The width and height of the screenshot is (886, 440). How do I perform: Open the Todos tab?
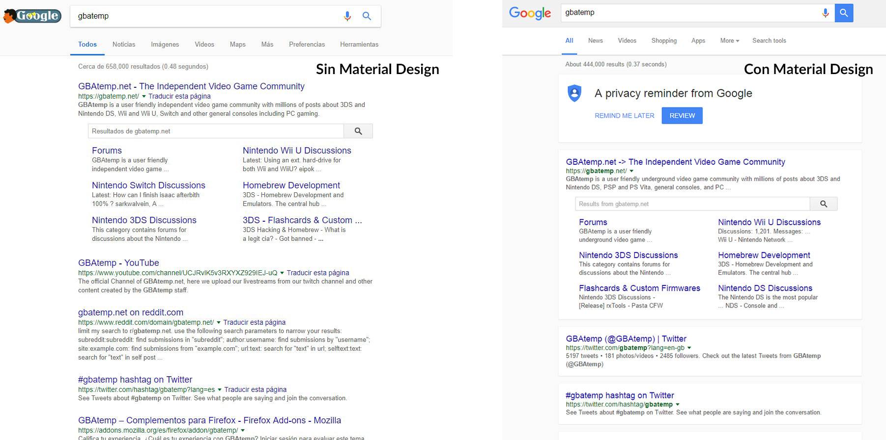87,44
